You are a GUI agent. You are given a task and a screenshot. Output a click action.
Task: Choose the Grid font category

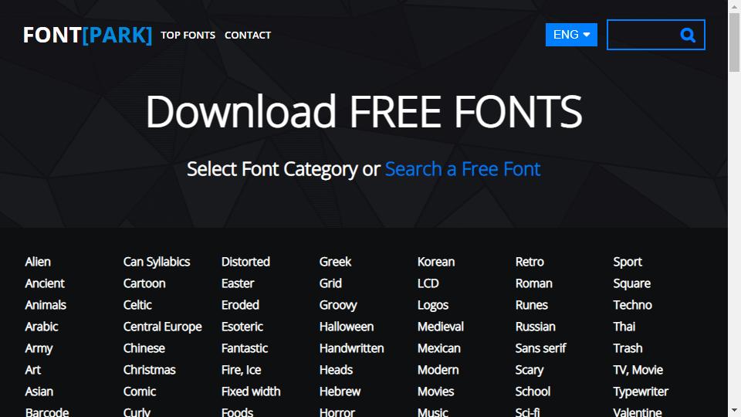click(x=330, y=283)
